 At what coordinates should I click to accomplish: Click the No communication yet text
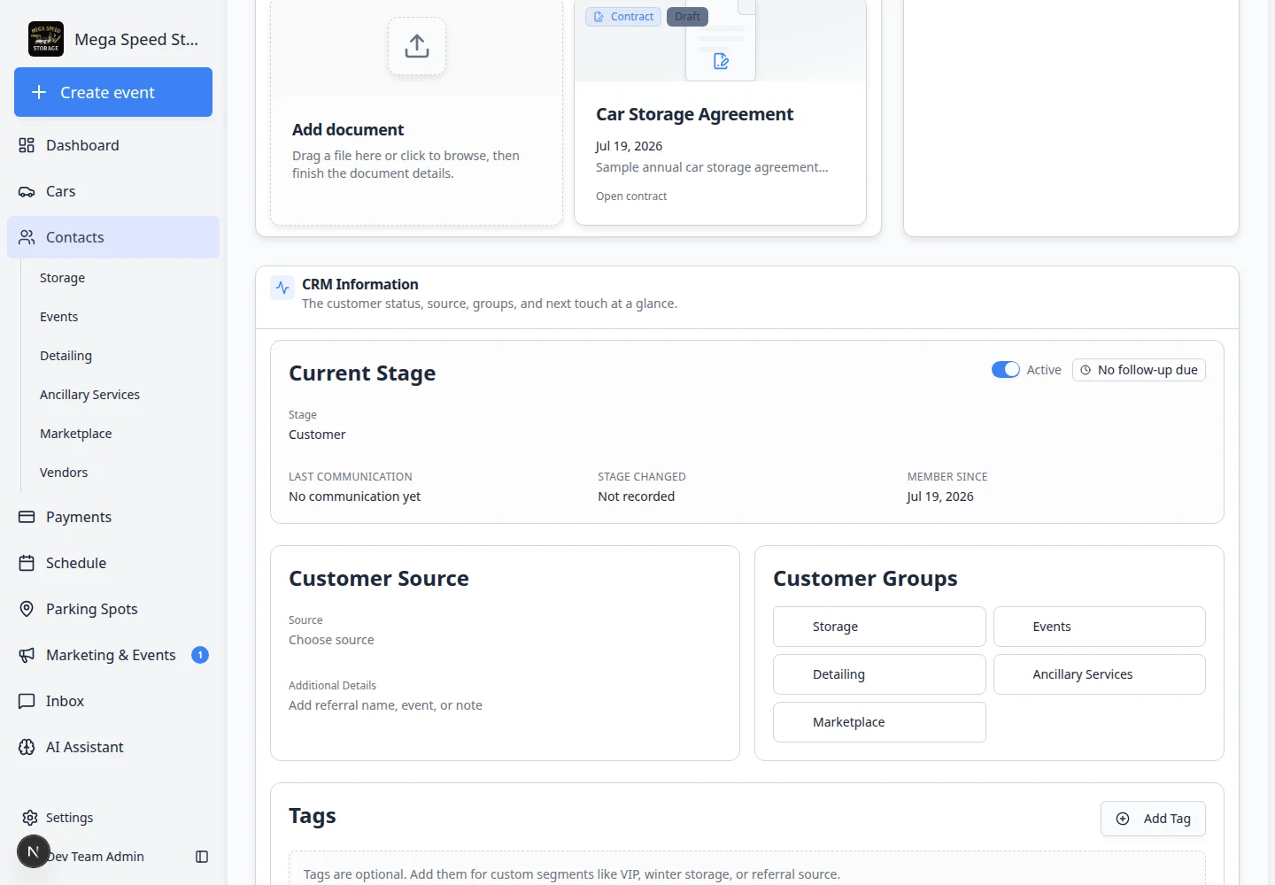(354, 496)
